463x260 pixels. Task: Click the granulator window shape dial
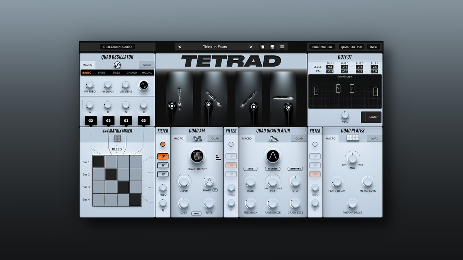[273, 156]
